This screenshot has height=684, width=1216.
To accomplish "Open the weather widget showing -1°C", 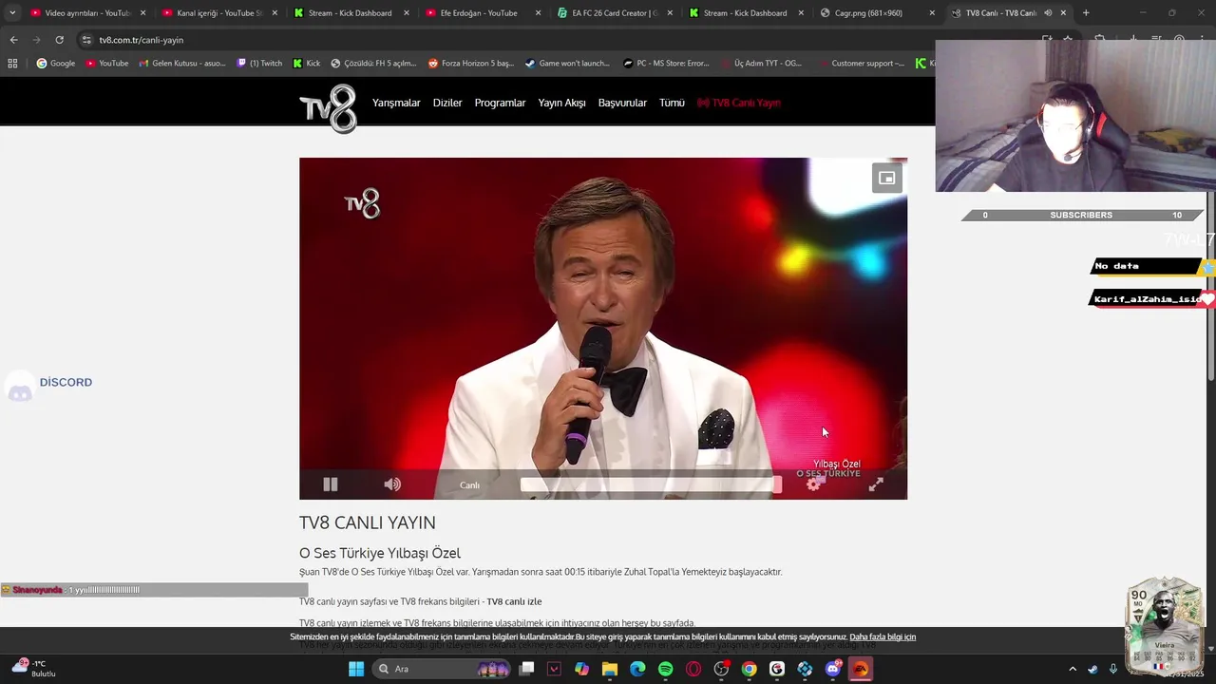I will (33, 668).
